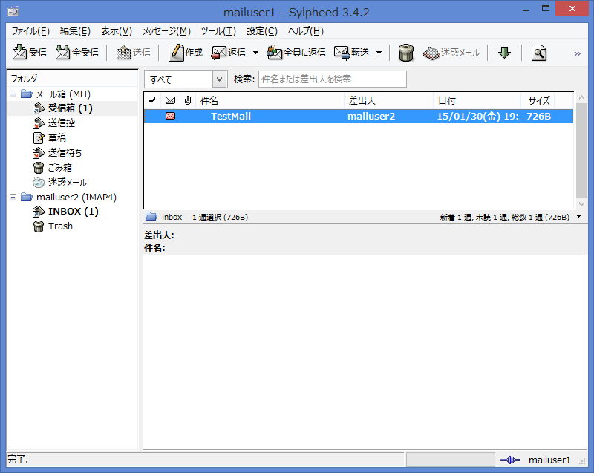Screen dimensions: 594x473
Task: Sort messages by 件名 column header
Action: pyautogui.click(x=270, y=100)
